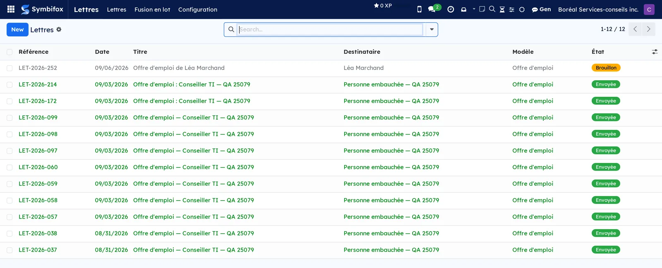Click the New button

click(x=17, y=29)
